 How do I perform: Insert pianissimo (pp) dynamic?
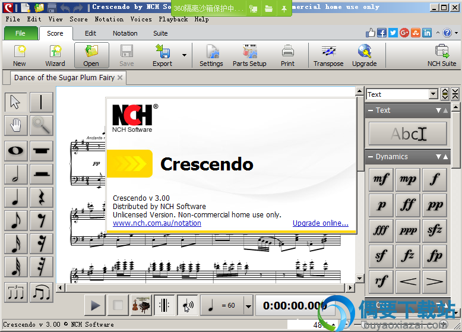click(435, 205)
